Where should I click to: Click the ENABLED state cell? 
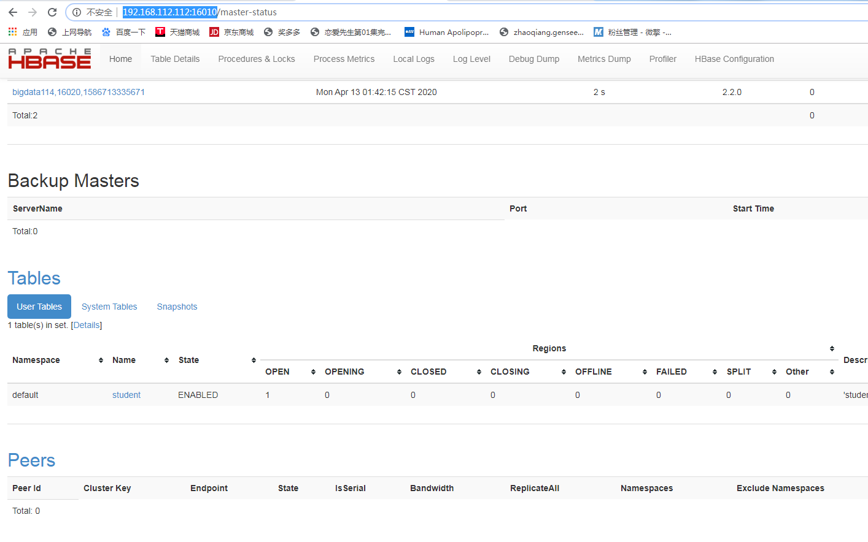coord(198,395)
